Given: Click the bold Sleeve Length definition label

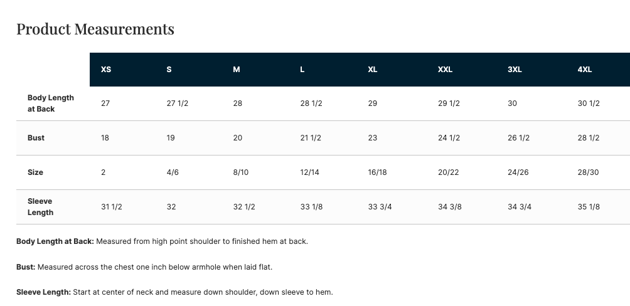Looking at the screenshot, I should pyautogui.click(x=43, y=292).
